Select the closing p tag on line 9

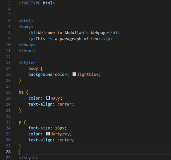tap(108, 39)
